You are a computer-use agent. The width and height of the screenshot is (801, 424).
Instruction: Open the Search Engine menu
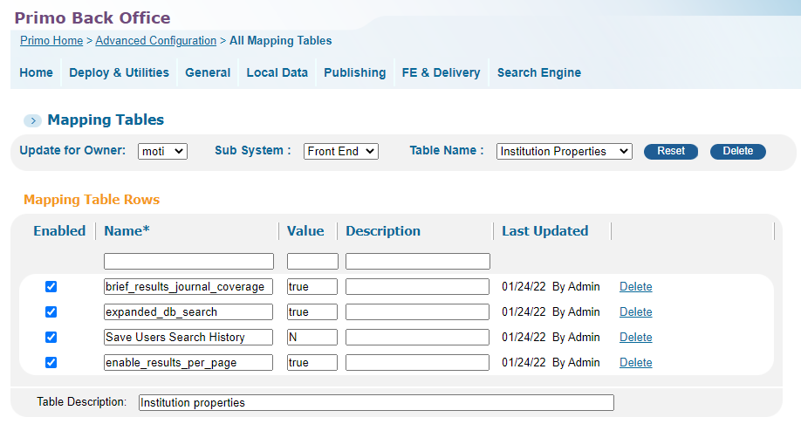(x=539, y=72)
